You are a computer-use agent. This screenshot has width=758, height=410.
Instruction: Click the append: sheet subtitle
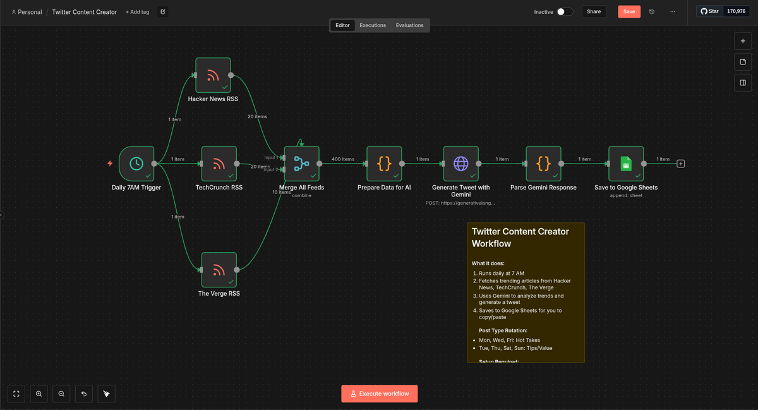pos(626,196)
